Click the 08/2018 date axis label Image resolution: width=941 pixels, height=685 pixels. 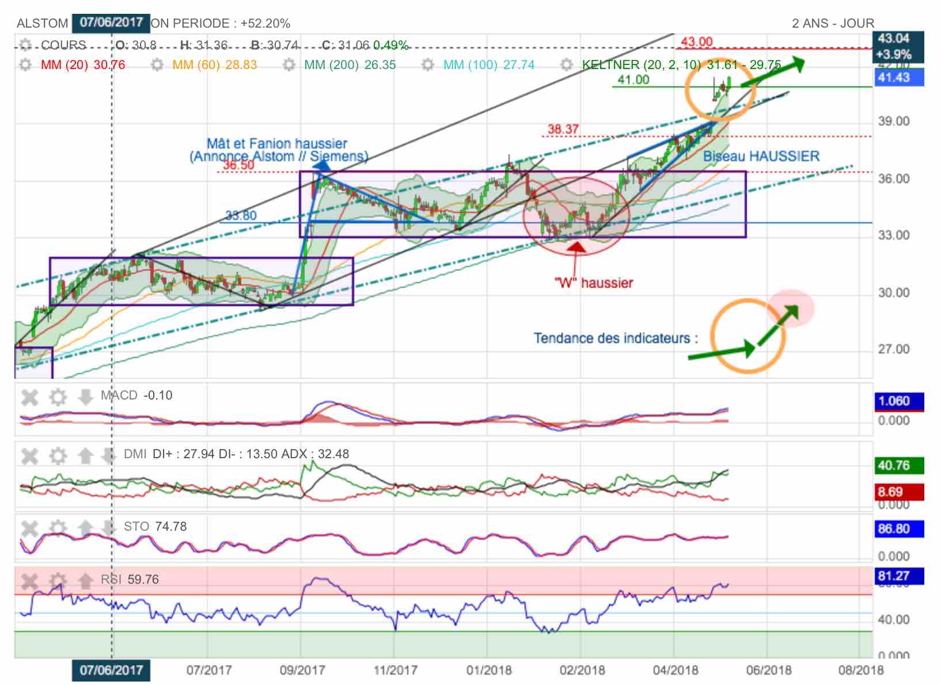coord(860,671)
